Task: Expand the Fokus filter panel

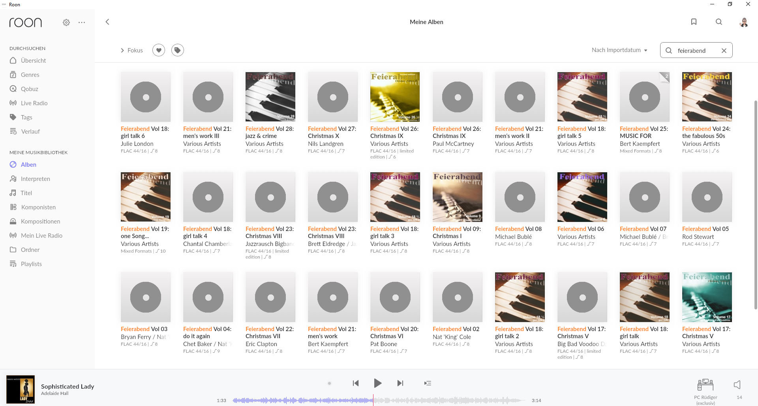Action: coord(132,50)
